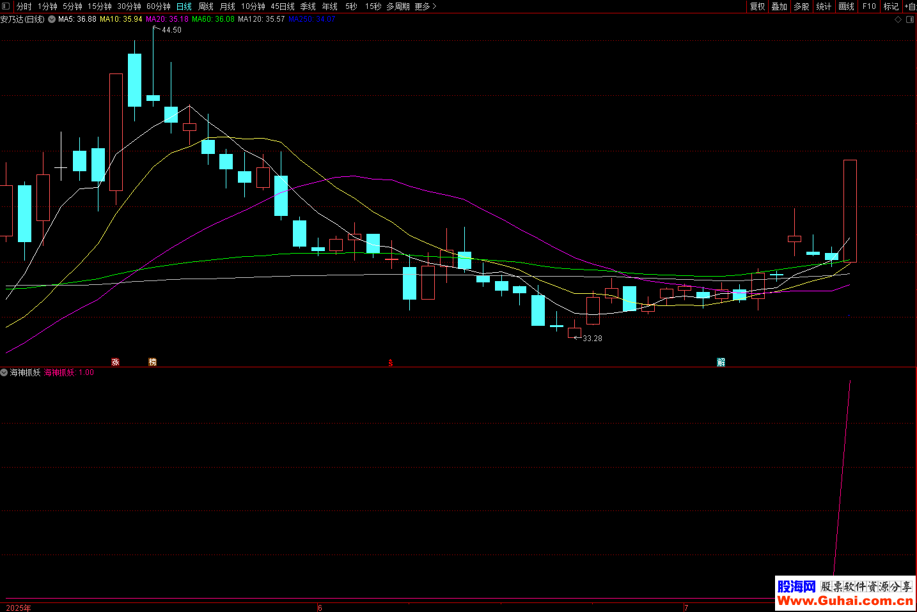Expand the 海神抓妖 indicator dropdown arrow

tap(4, 372)
